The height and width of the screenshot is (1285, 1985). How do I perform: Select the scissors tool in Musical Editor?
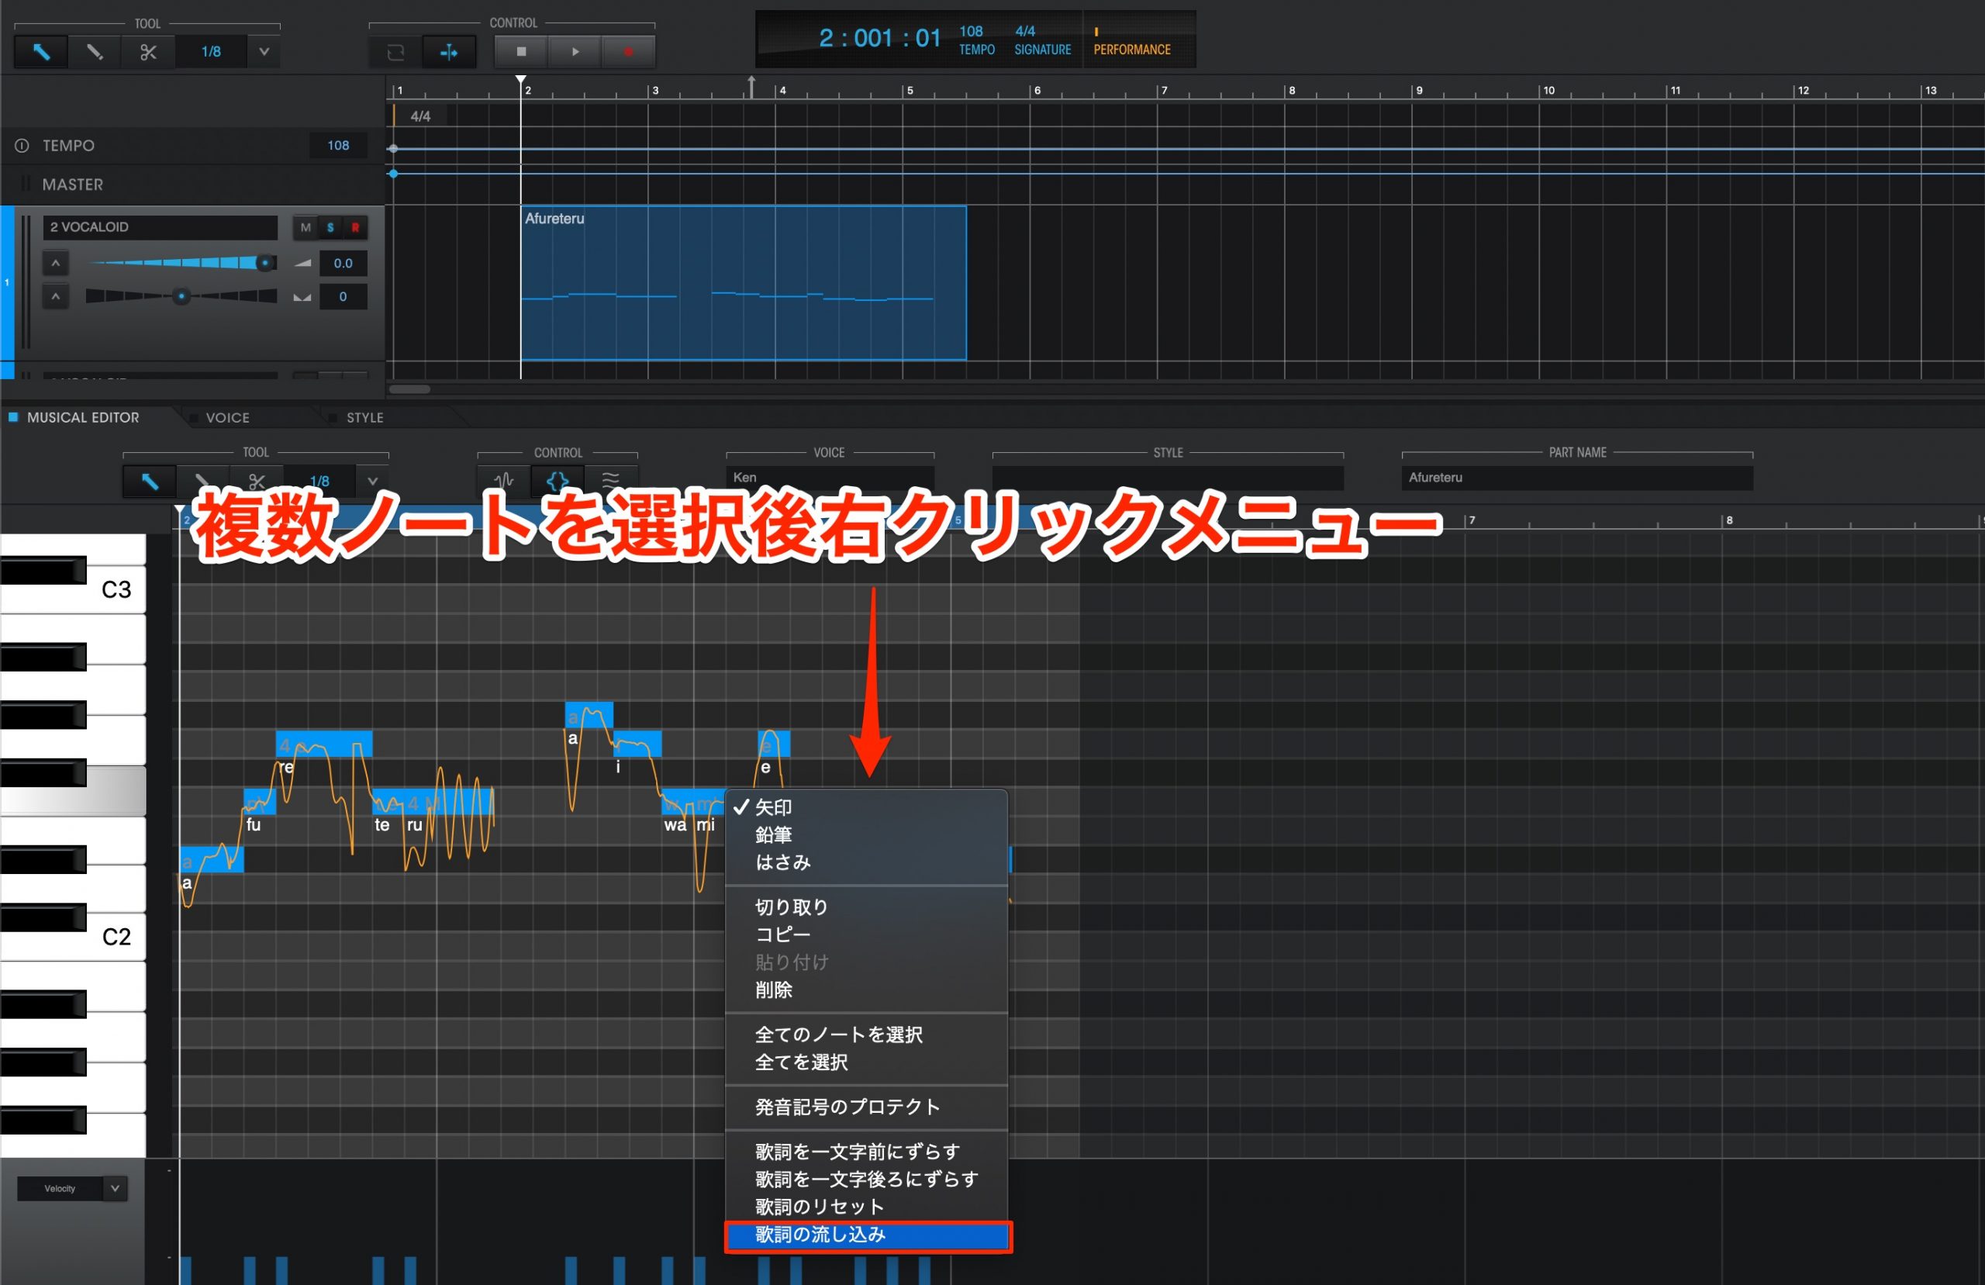(x=256, y=482)
